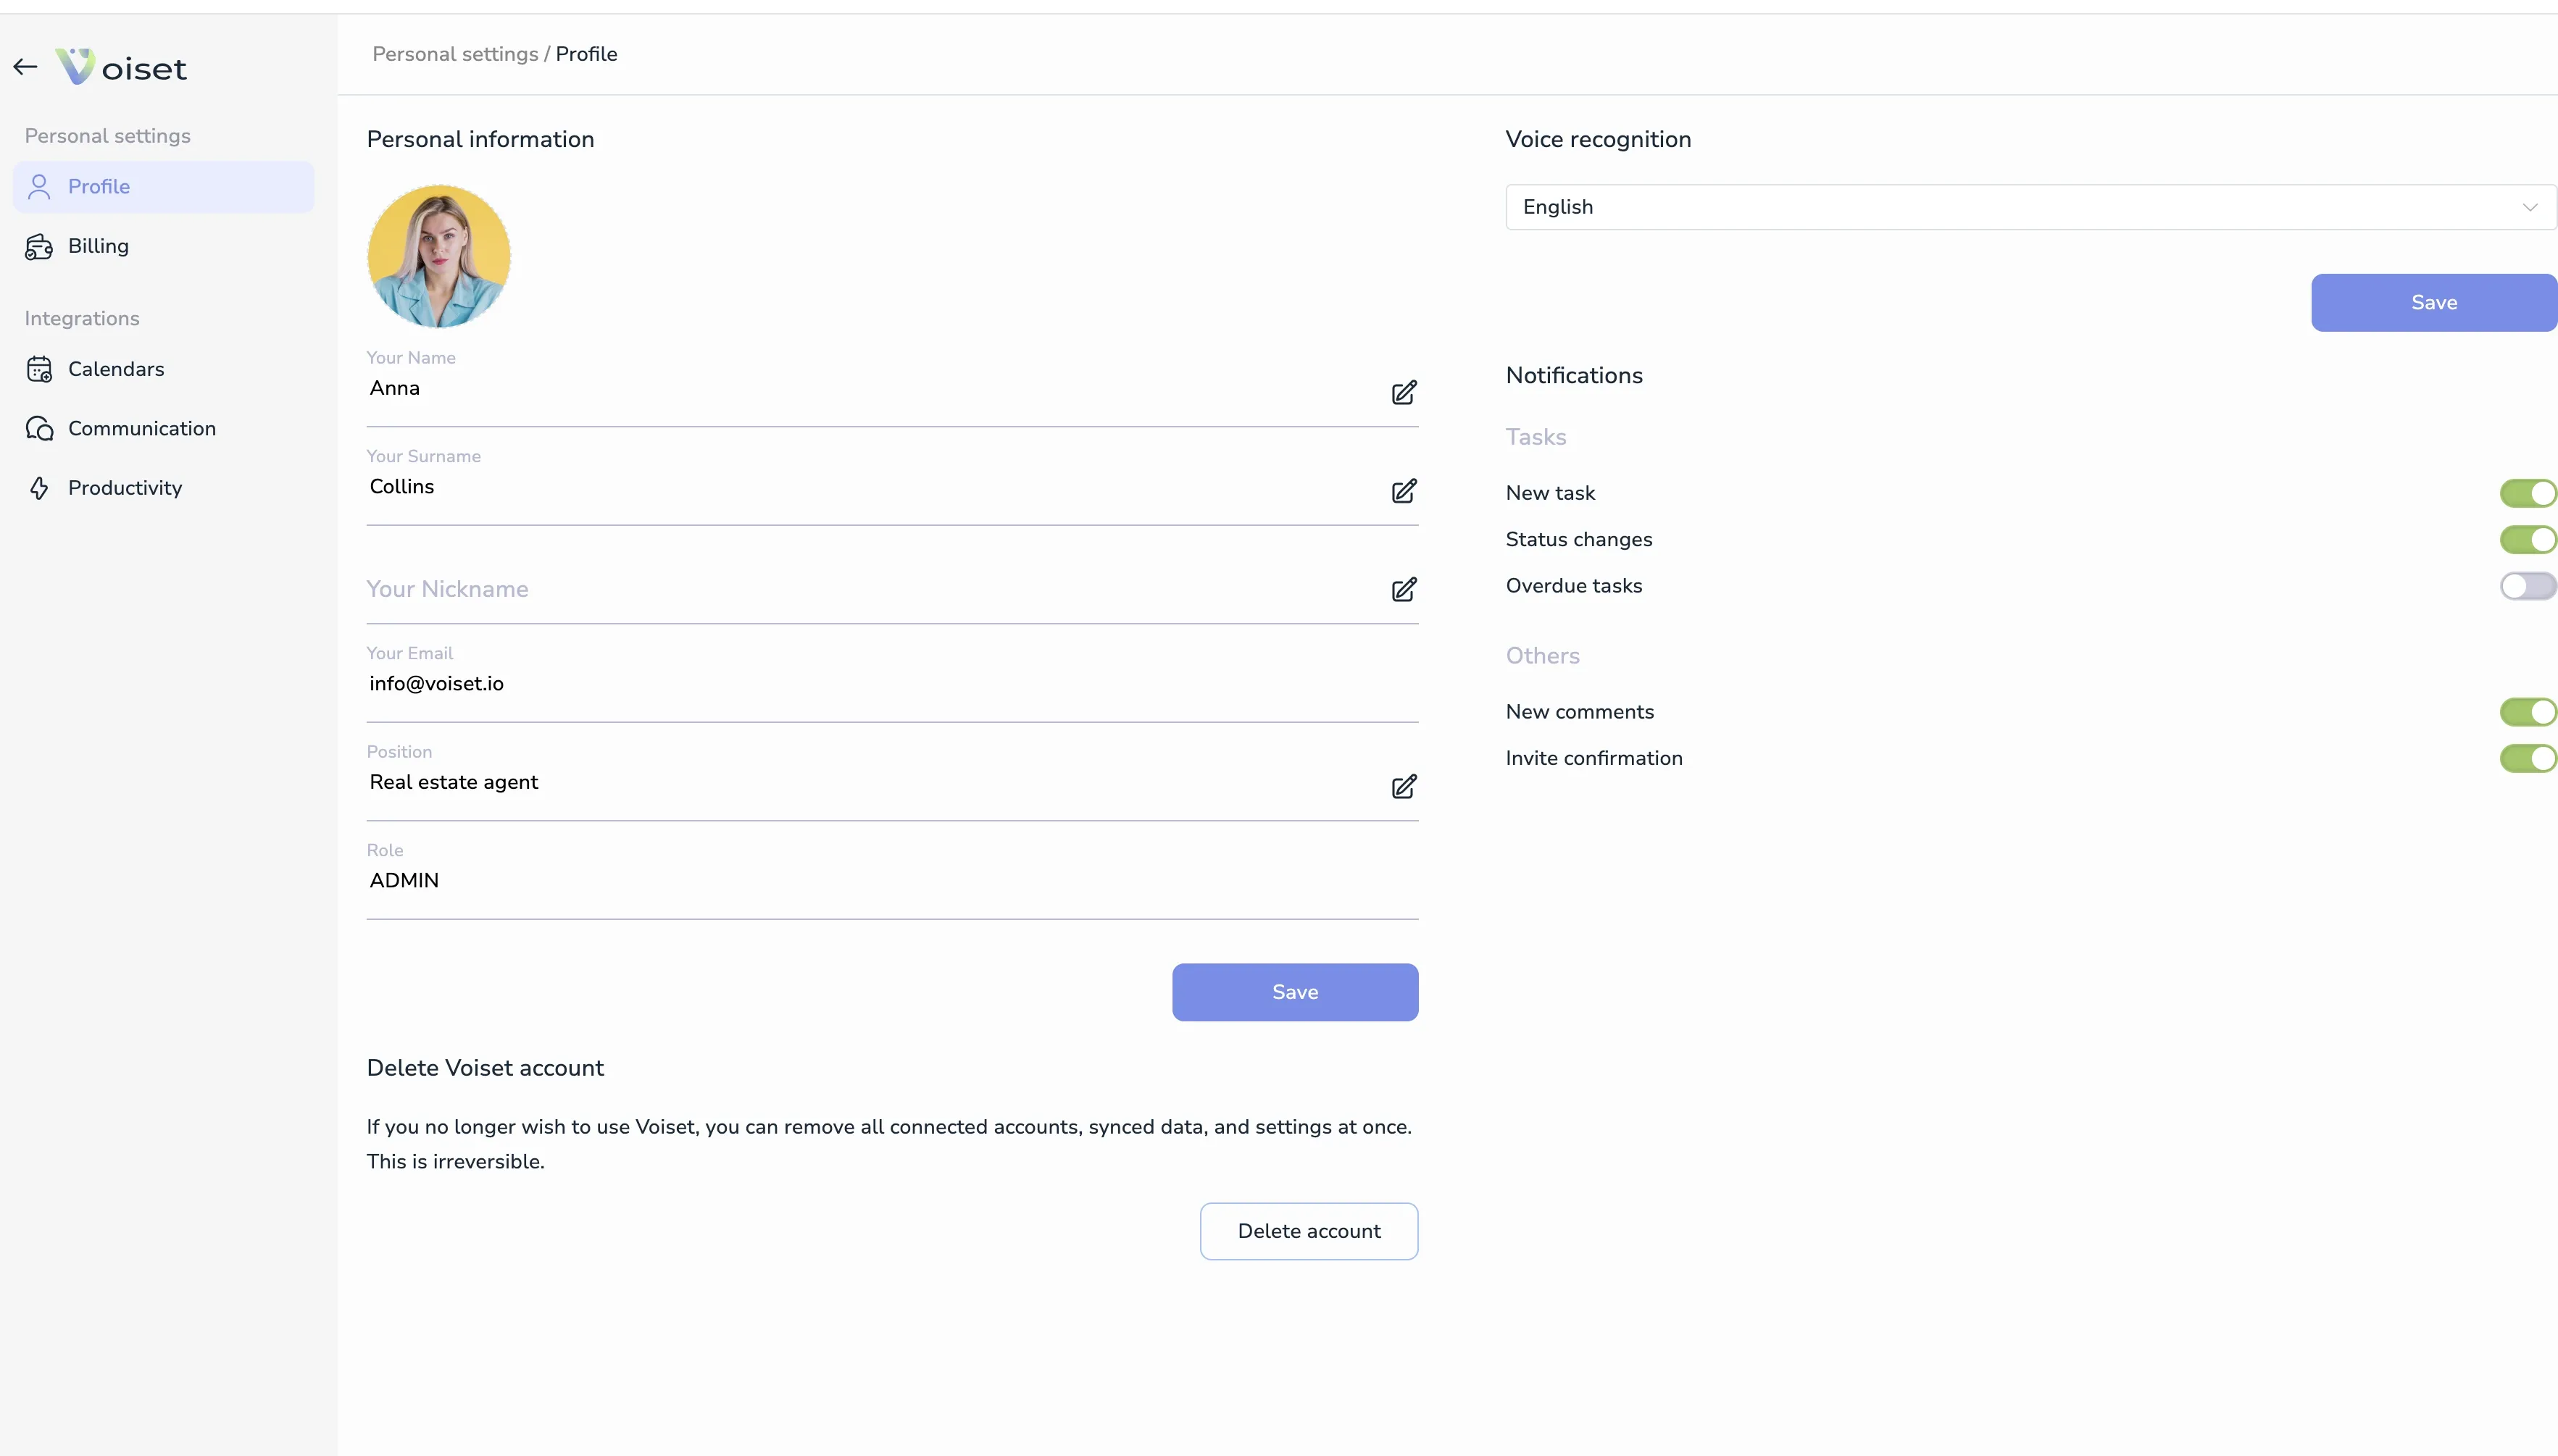Click the edit pencil for Your Surname
The width and height of the screenshot is (2558, 1456).
1404,491
